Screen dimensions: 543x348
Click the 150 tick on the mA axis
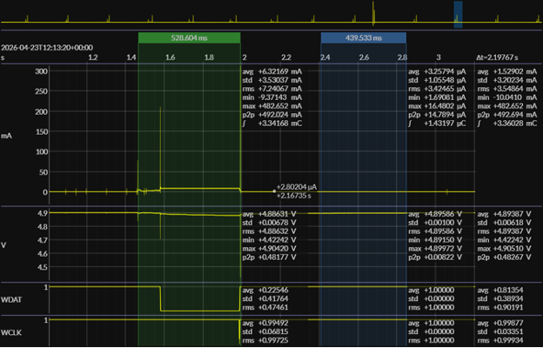click(x=41, y=131)
